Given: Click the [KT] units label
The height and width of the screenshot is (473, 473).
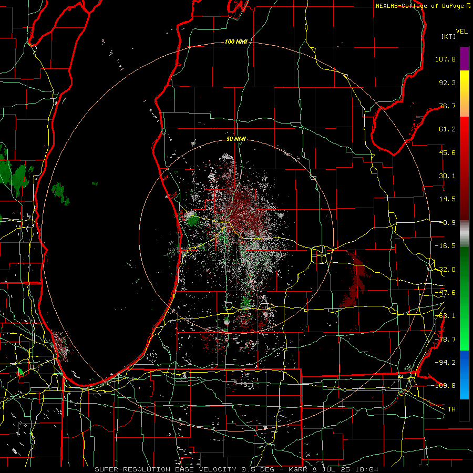Looking at the screenshot, I should pyautogui.click(x=449, y=36).
